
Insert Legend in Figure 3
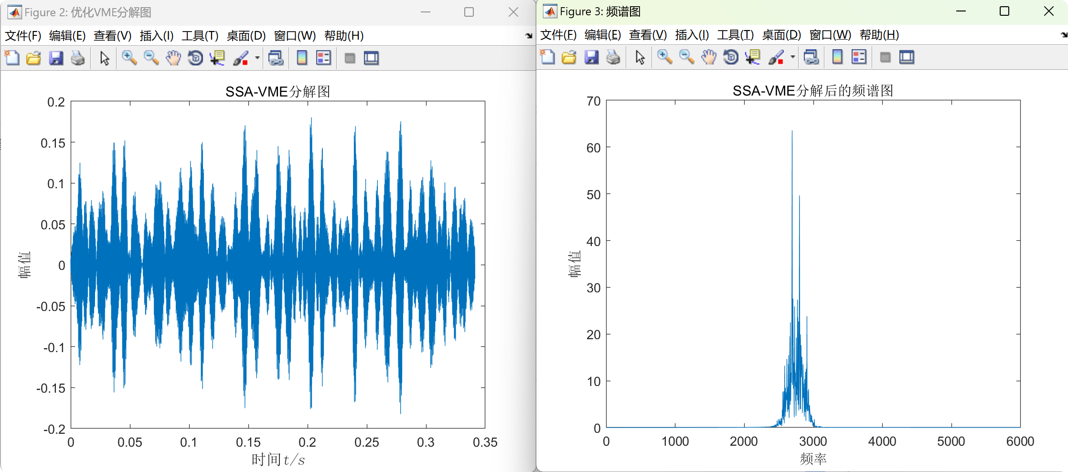pyautogui.click(x=859, y=57)
